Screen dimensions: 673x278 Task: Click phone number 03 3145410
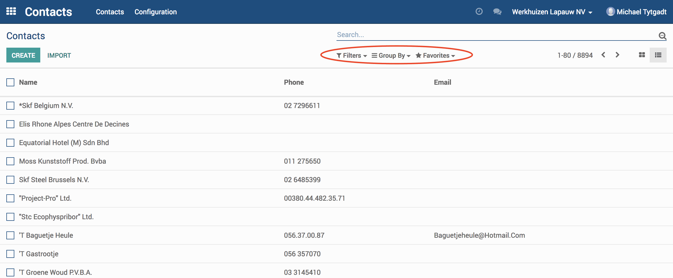point(302,272)
